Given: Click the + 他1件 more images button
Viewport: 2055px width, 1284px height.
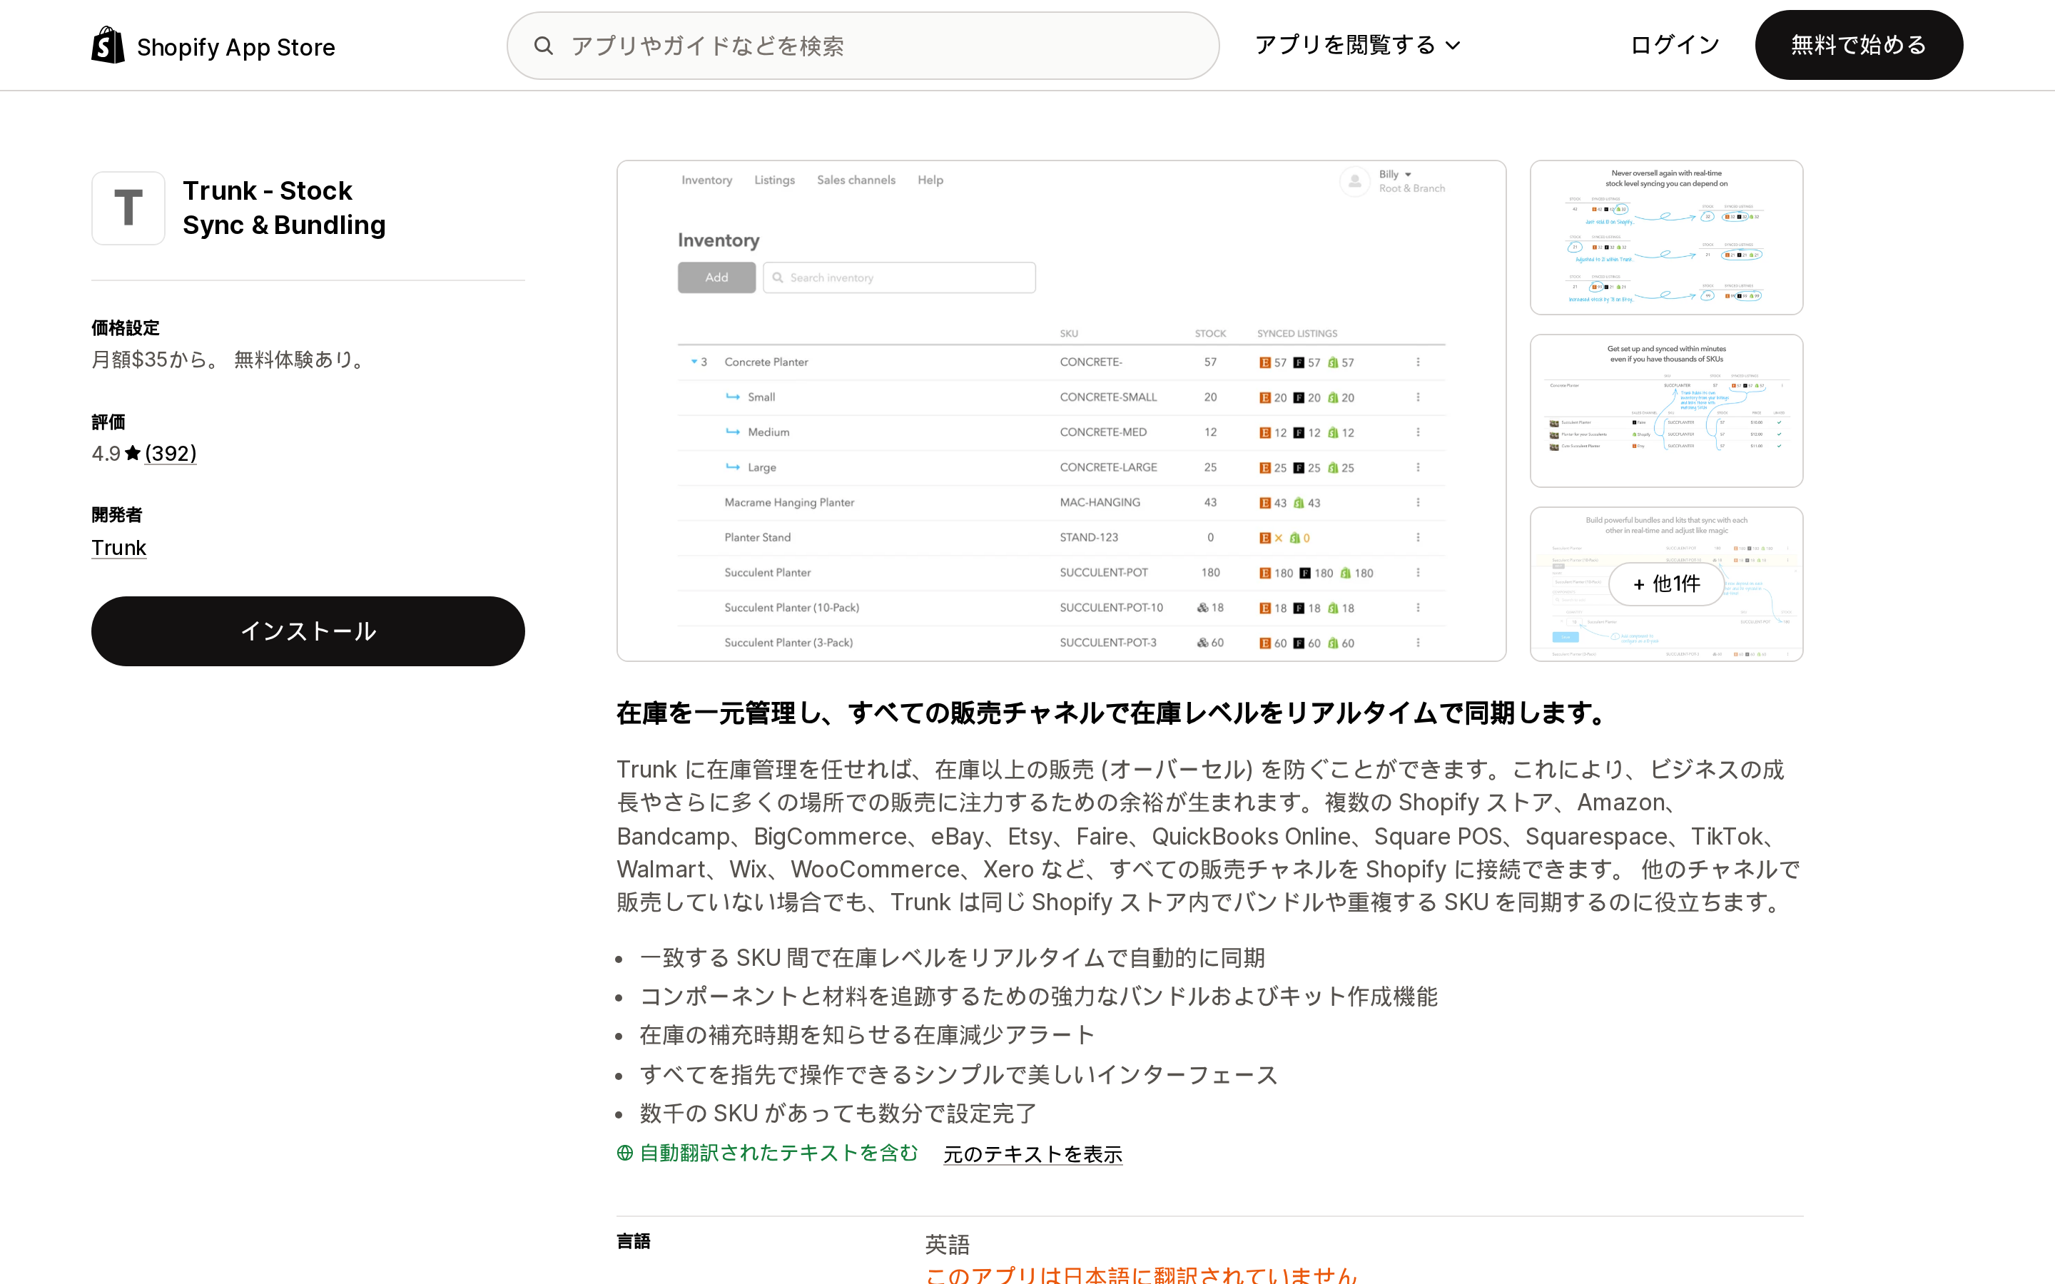Looking at the screenshot, I should coord(1666,584).
